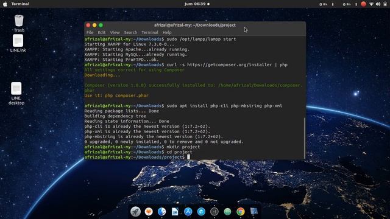Click the terminal title bar text
The width and height of the screenshot is (390, 219).
click(195, 25)
